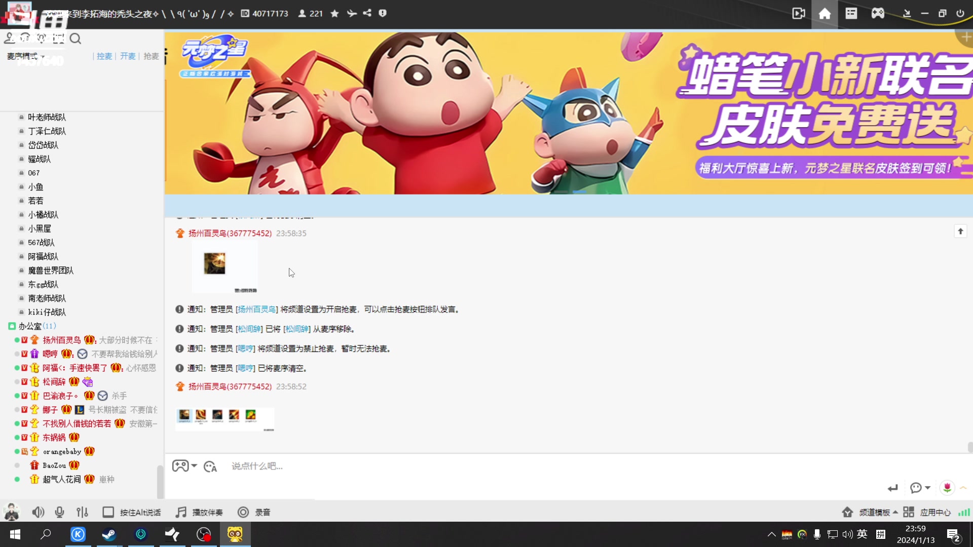Click 抢麦 to queue for the microphone
The image size is (973, 547).
(x=151, y=56)
